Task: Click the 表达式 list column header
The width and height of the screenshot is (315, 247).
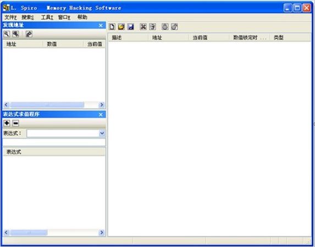Action: [x=54, y=151]
